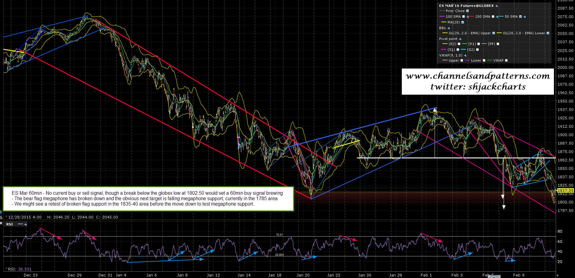Enable the VWAP line checkbox
The height and width of the screenshot is (278, 575).
point(506,60)
